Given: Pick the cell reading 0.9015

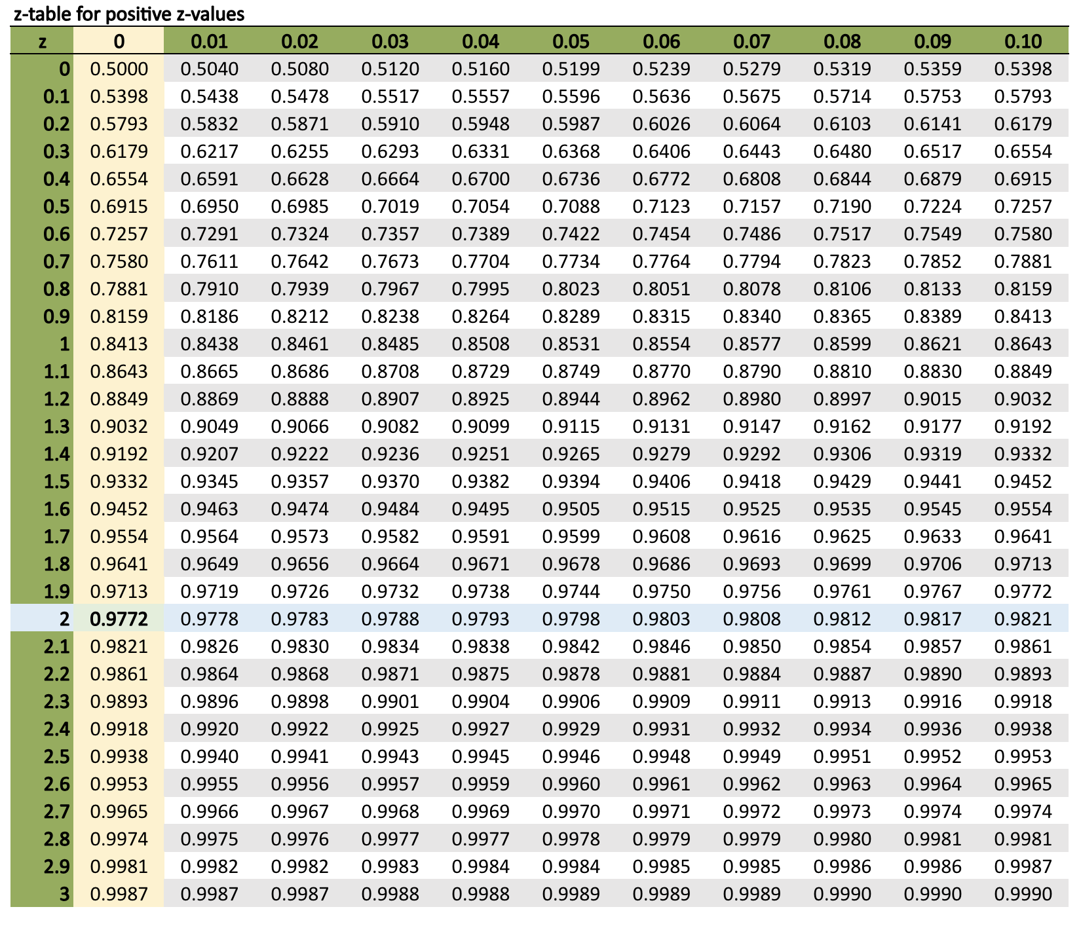Looking at the screenshot, I should 932,399.
